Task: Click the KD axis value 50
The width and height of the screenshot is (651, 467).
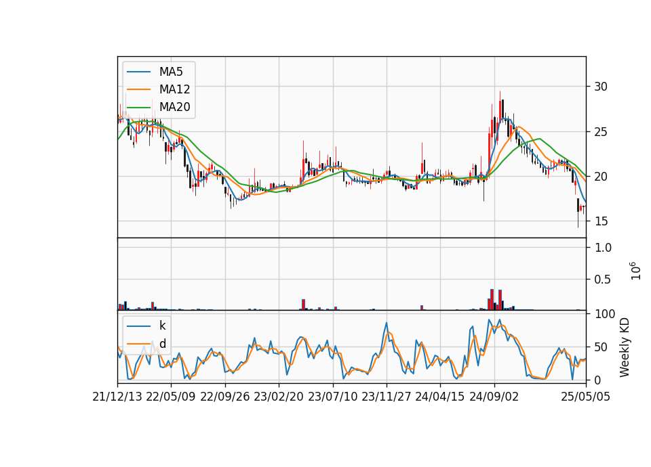Action: (601, 347)
